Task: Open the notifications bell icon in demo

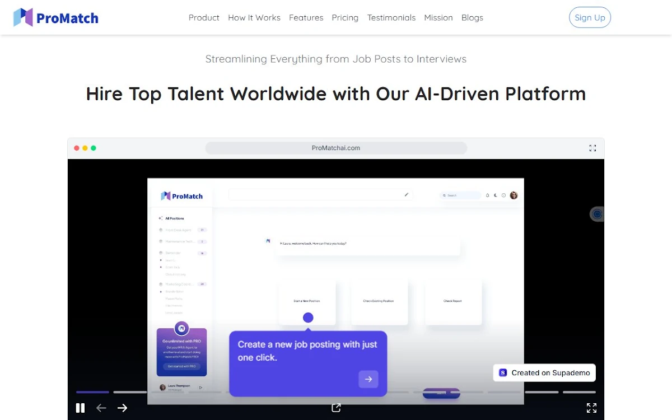Action: click(487, 195)
